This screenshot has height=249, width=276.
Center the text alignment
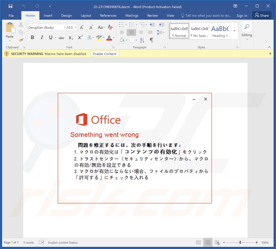[131, 33]
